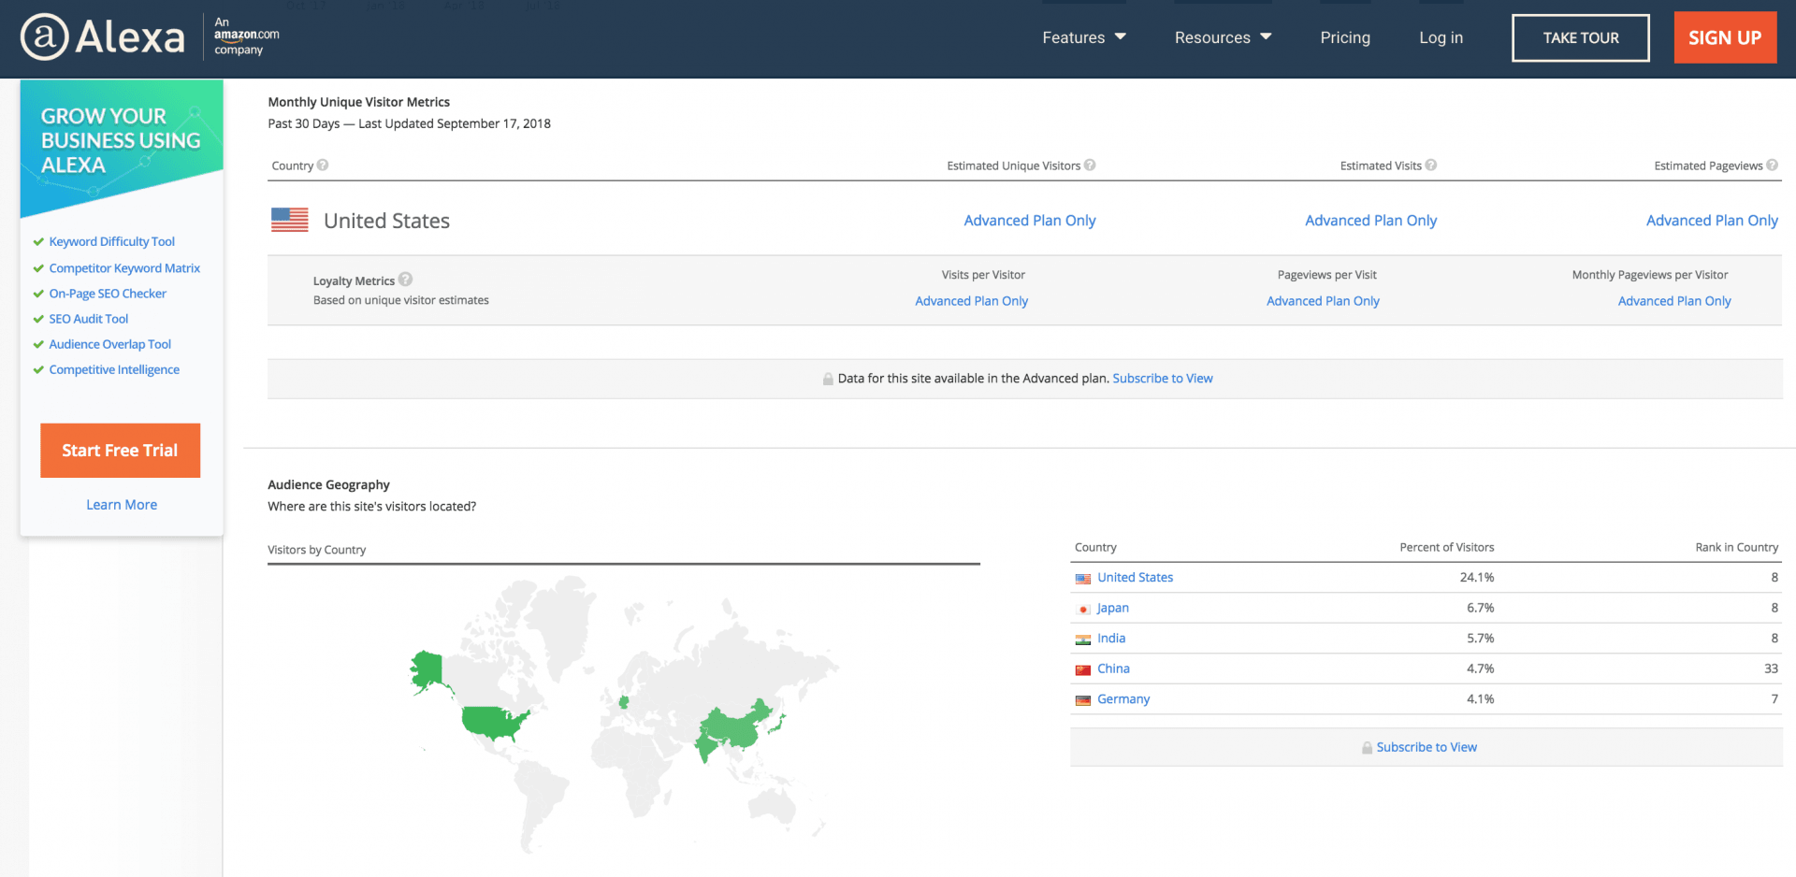Click the Germany flag icon
The width and height of the screenshot is (1796, 877).
pos(1083,700)
